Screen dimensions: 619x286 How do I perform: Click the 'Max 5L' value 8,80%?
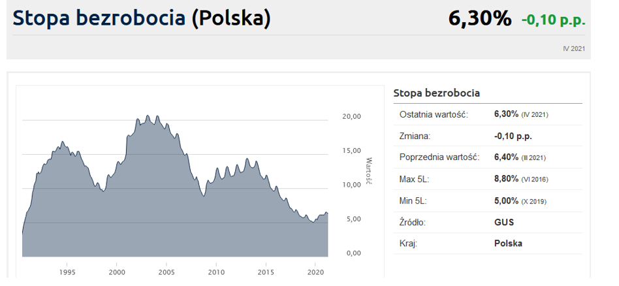tap(507, 179)
